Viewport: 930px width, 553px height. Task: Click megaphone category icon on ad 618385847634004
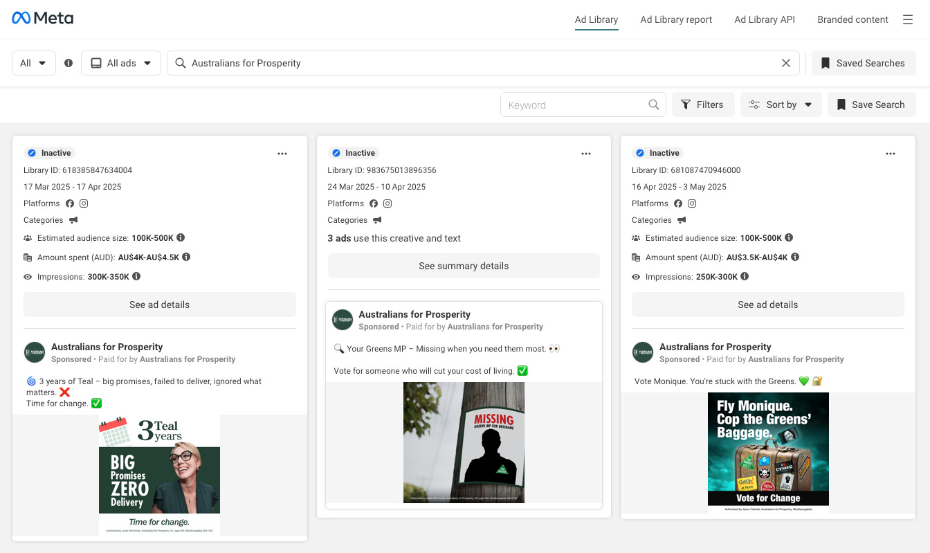point(73,220)
